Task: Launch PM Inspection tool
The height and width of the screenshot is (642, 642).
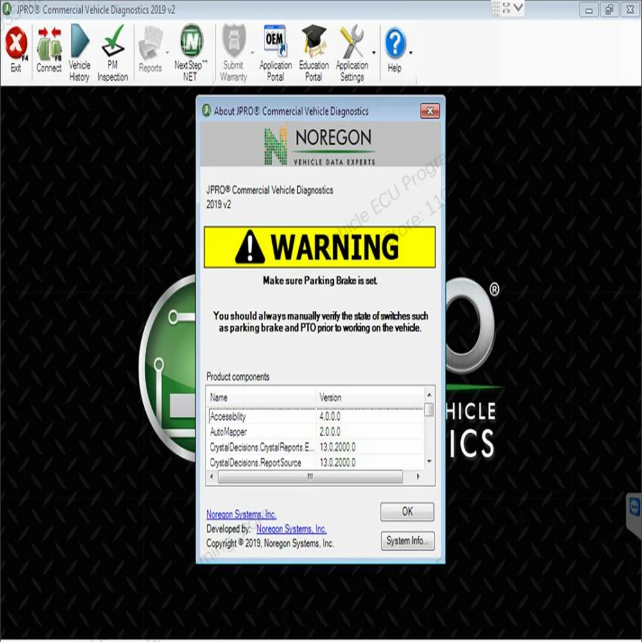Action: 113,41
